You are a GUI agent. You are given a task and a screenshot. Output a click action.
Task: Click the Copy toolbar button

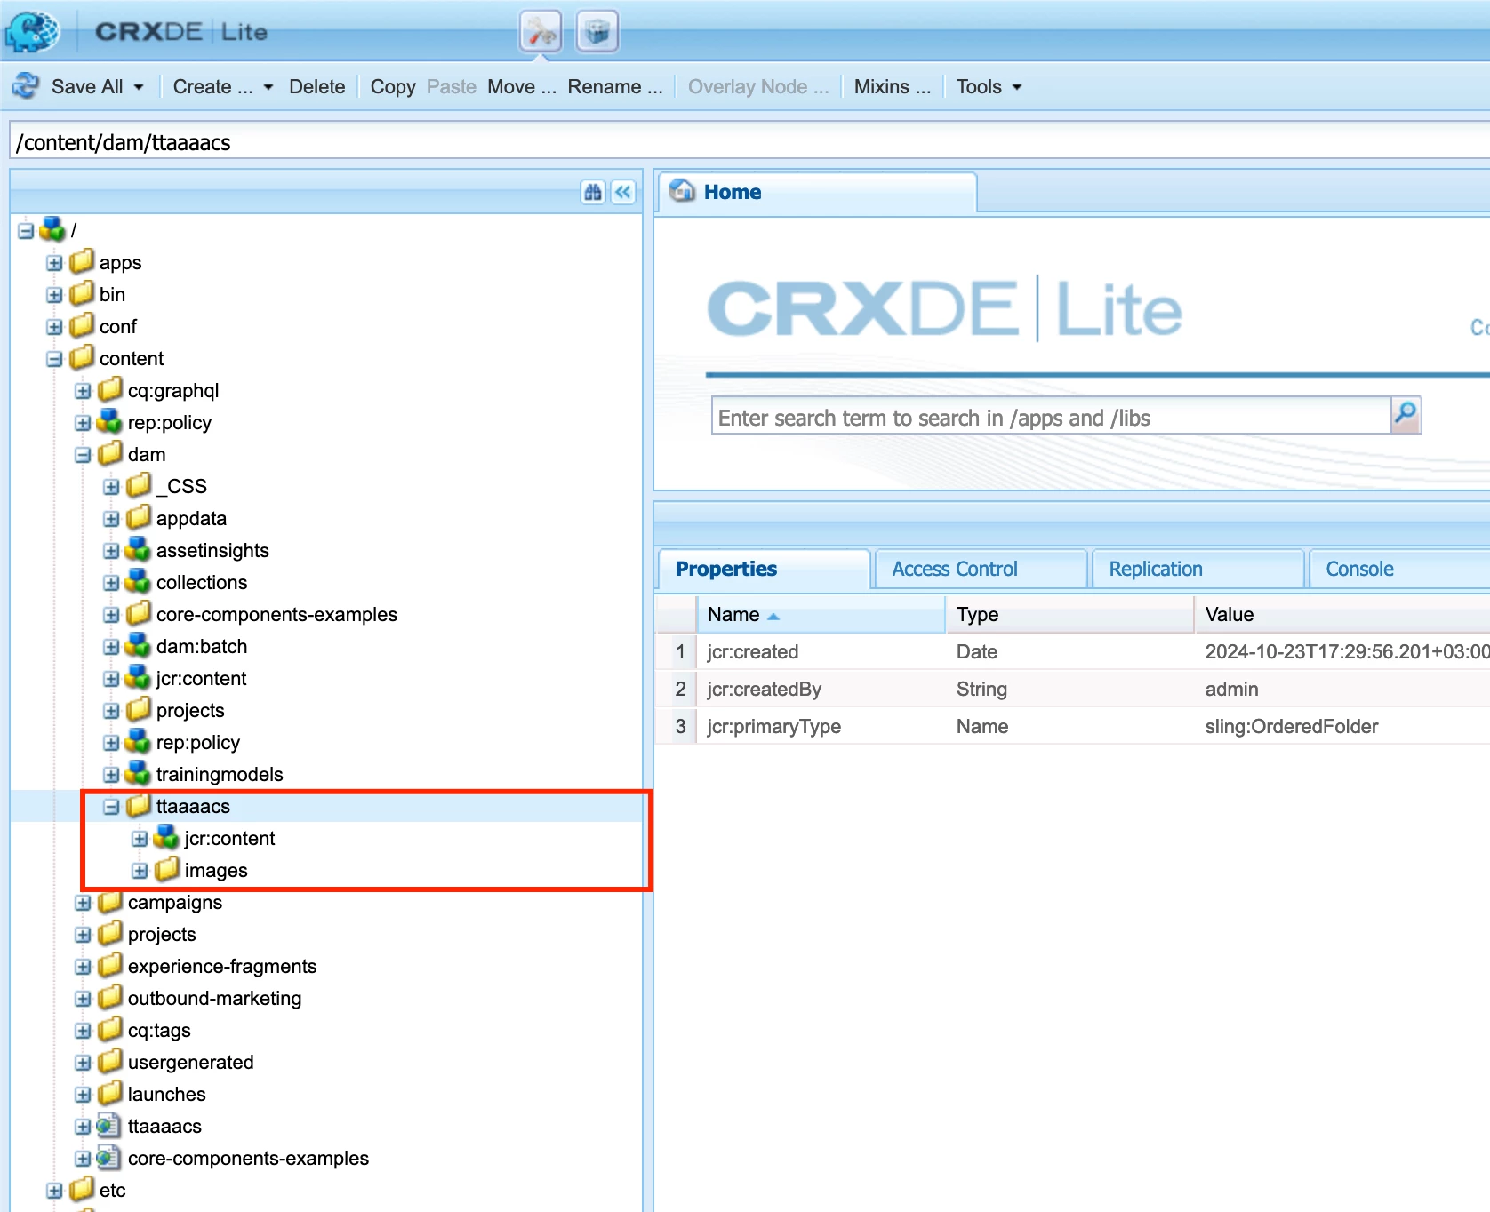[393, 86]
